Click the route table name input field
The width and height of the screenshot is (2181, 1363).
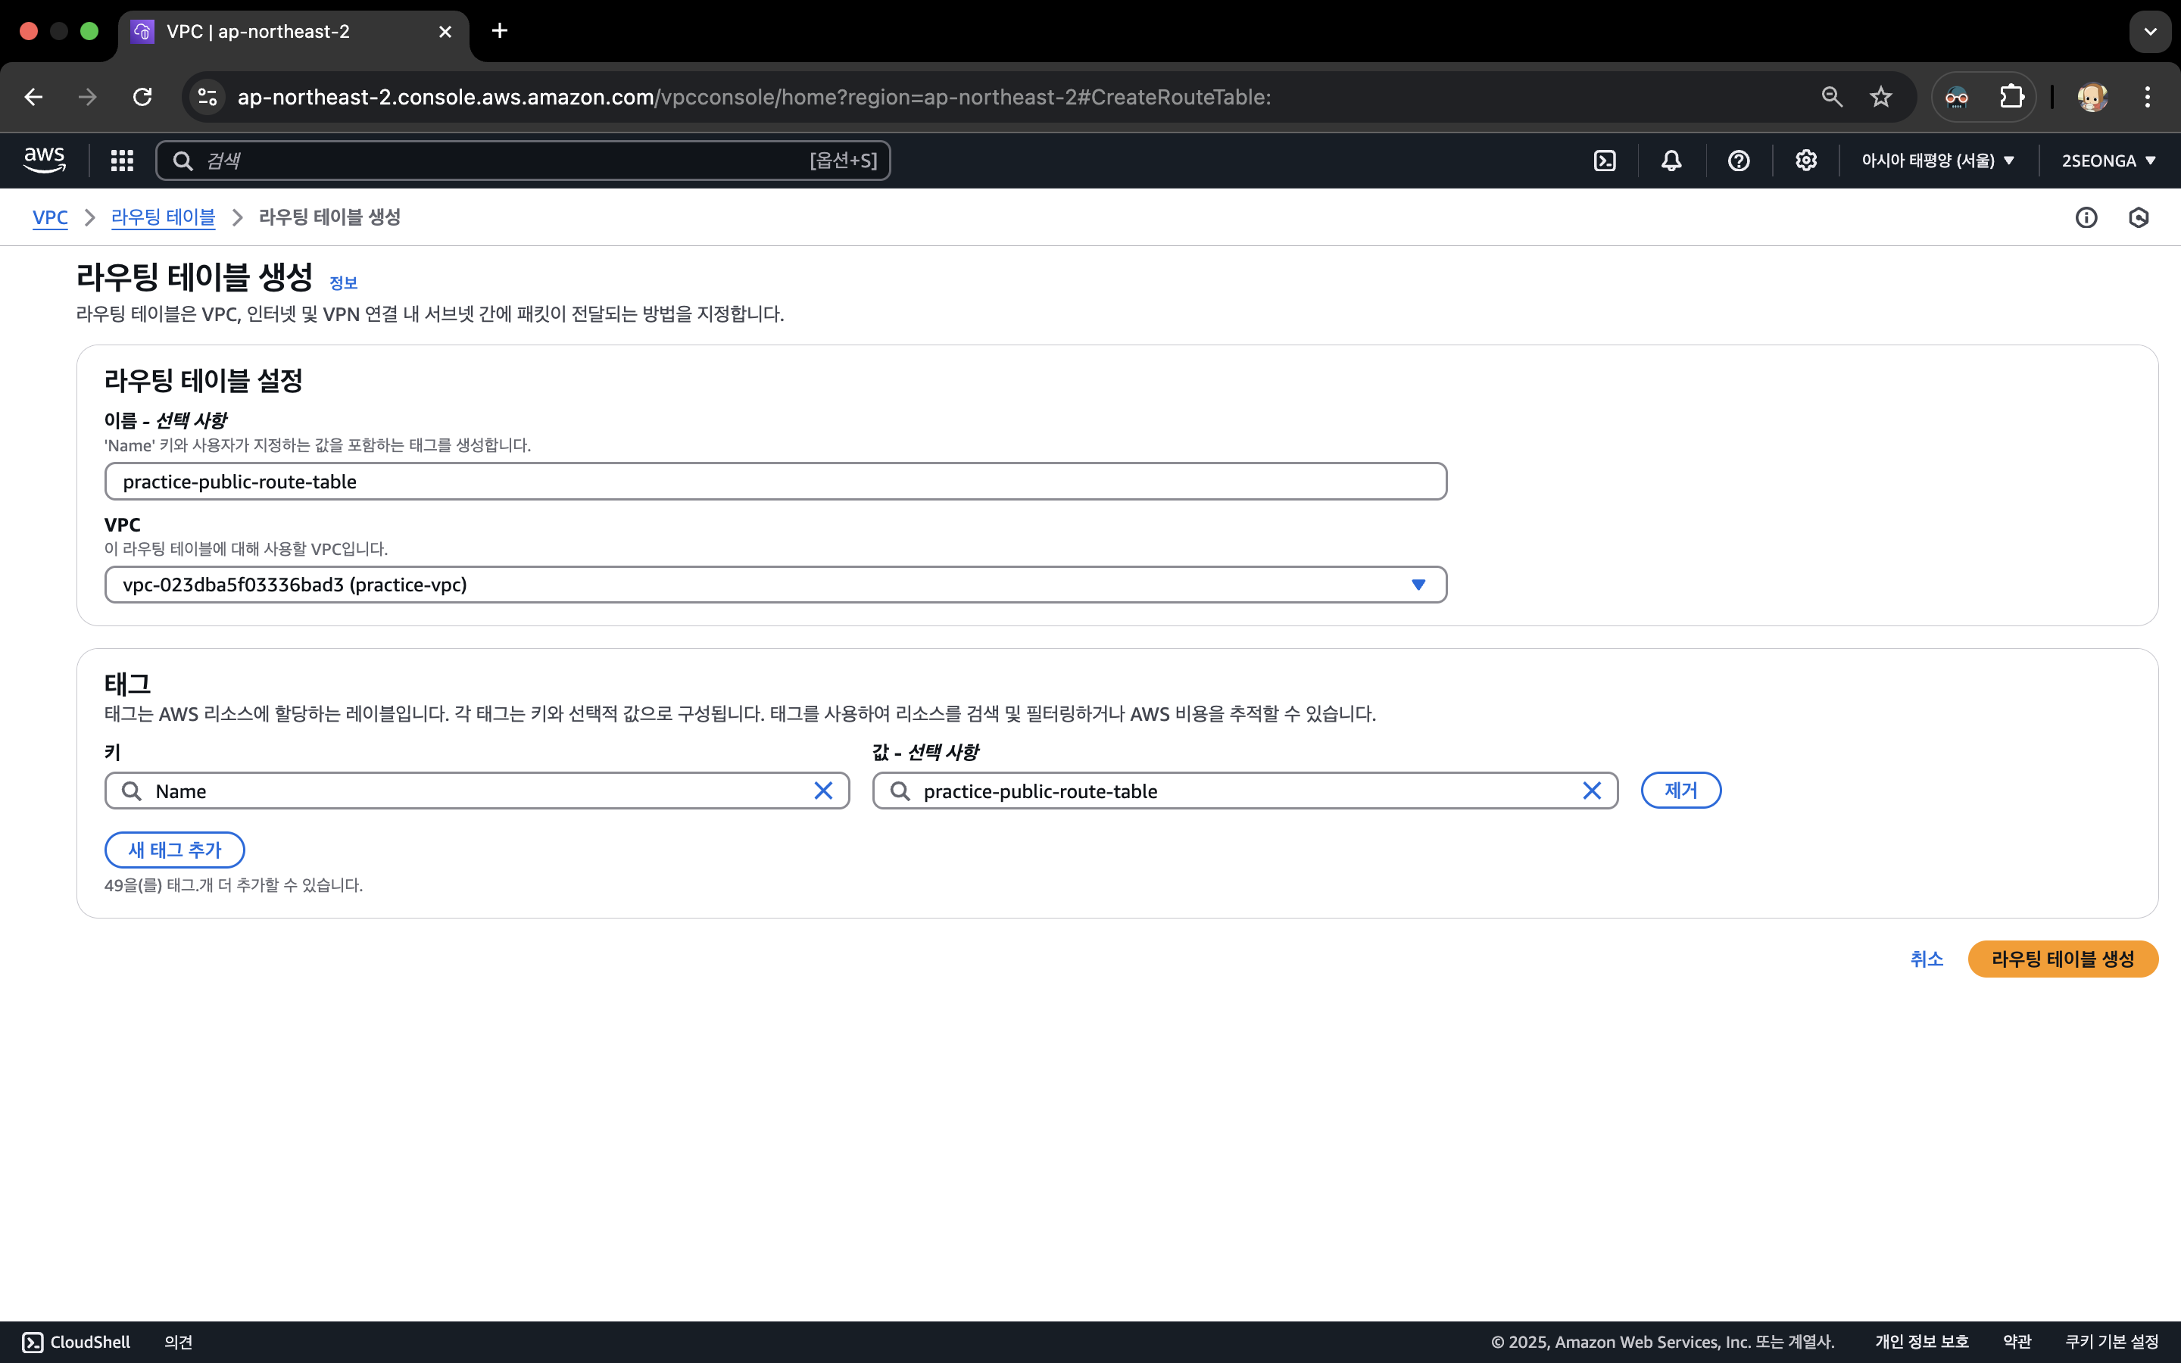click(x=775, y=482)
